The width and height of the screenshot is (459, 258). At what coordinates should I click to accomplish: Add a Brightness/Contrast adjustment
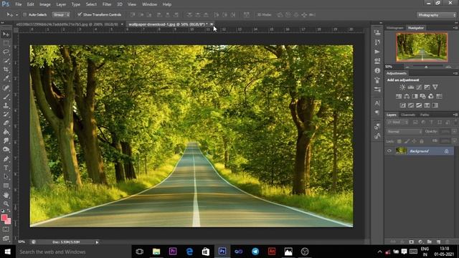click(403, 87)
